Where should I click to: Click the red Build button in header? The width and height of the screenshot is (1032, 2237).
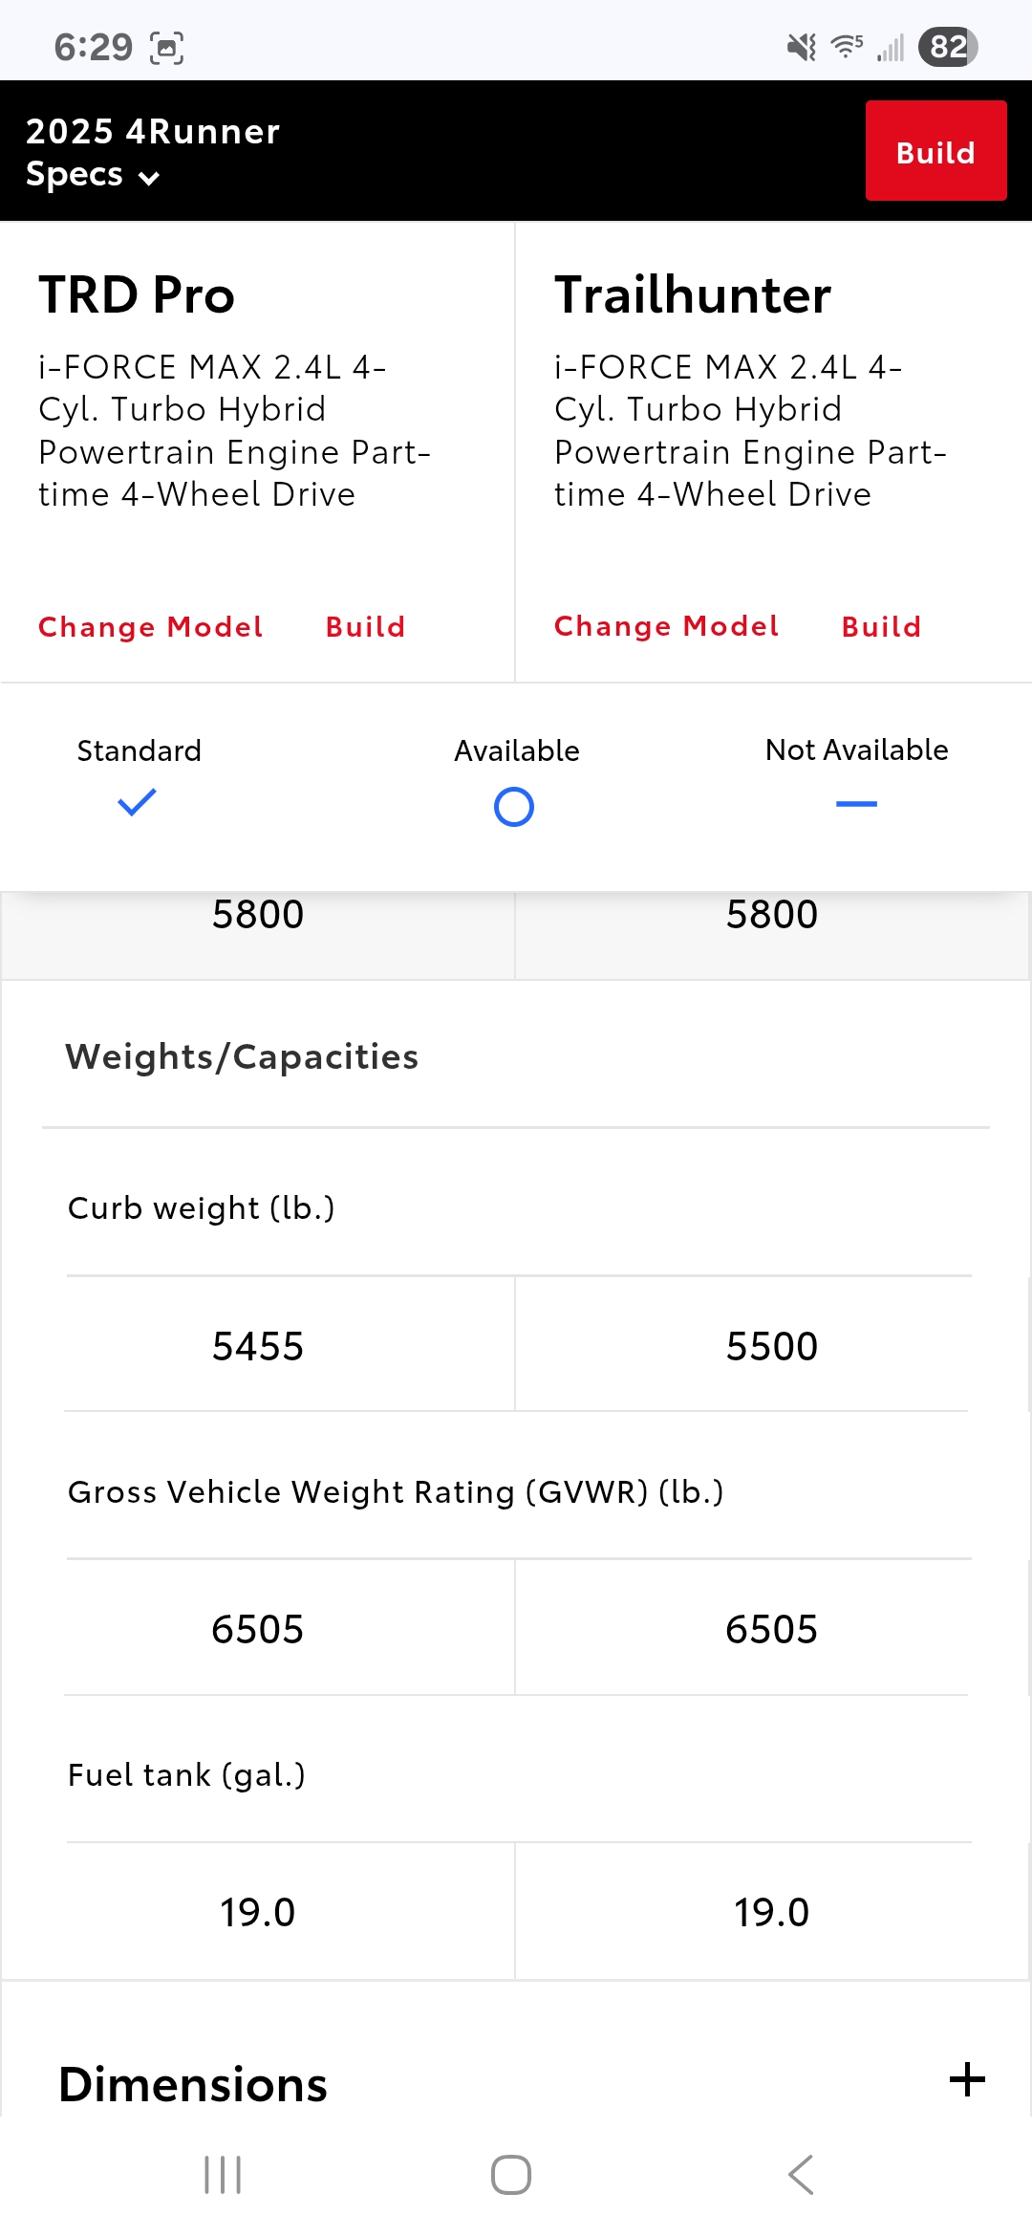point(936,151)
